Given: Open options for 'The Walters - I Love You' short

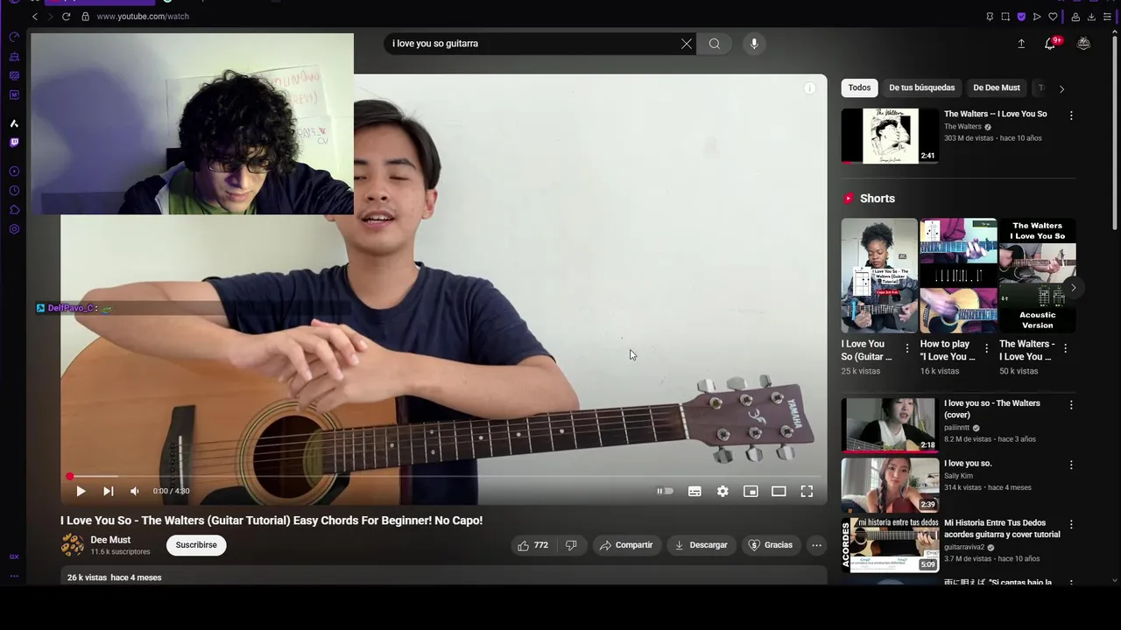Looking at the screenshot, I should 1065,348.
